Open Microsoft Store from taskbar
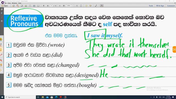176x99 pixels. coord(52,97)
